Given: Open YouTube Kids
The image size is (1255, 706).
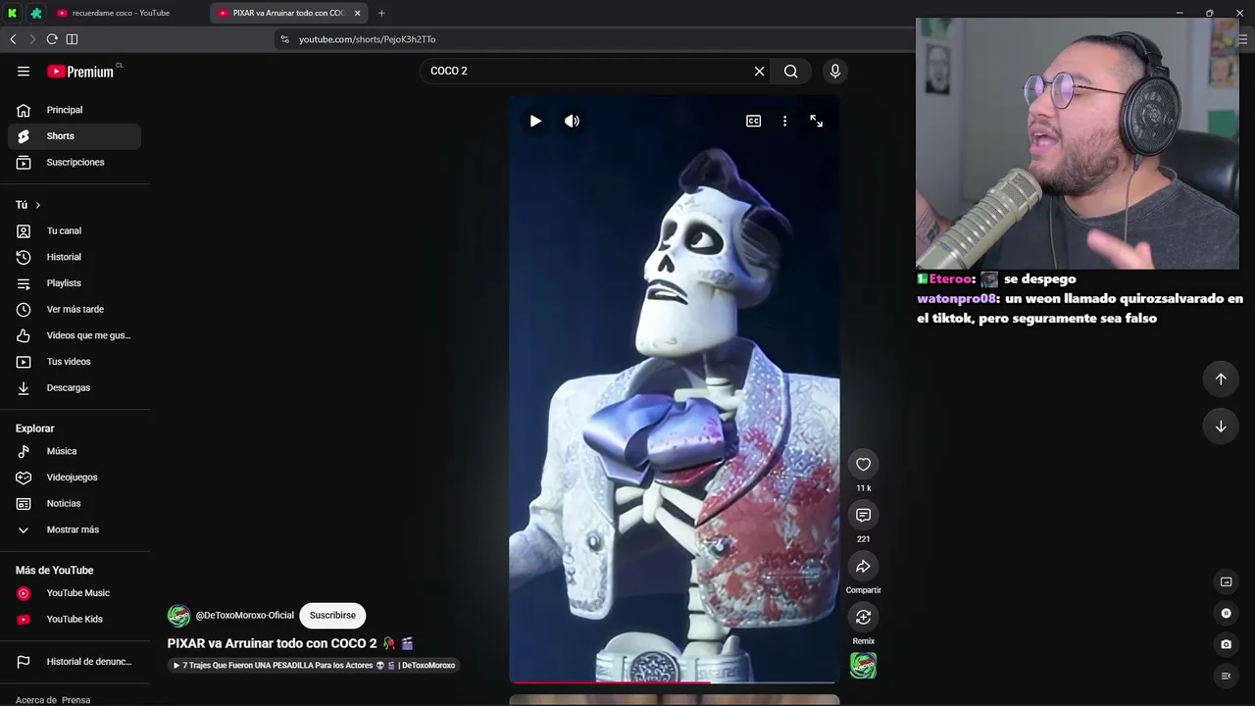Looking at the screenshot, I should point(75,619).
